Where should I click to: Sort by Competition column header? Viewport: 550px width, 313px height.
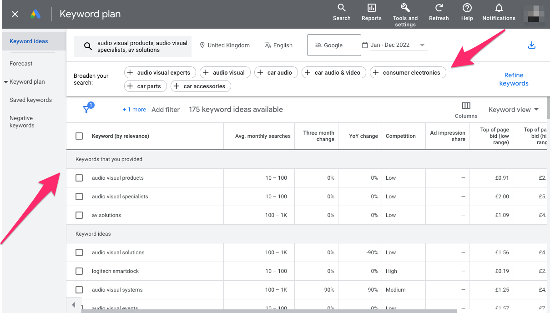pyautogui.click(x=400, y=136)
